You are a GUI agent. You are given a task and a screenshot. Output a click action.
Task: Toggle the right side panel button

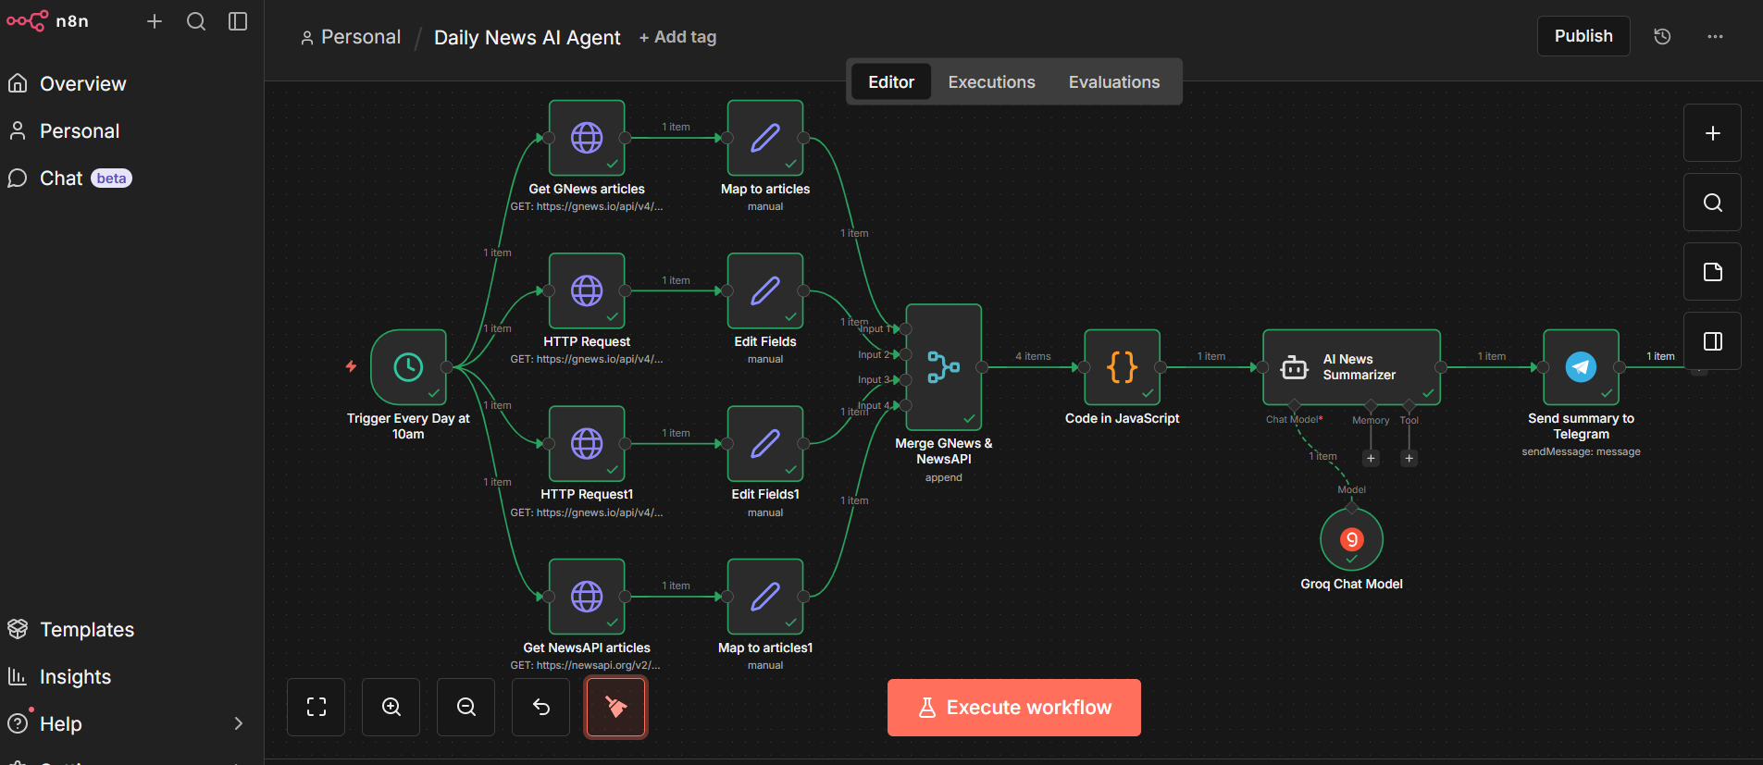(x=1712, y=341)
